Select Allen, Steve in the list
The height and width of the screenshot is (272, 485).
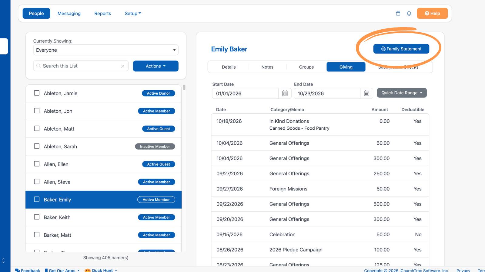[104, 182]
